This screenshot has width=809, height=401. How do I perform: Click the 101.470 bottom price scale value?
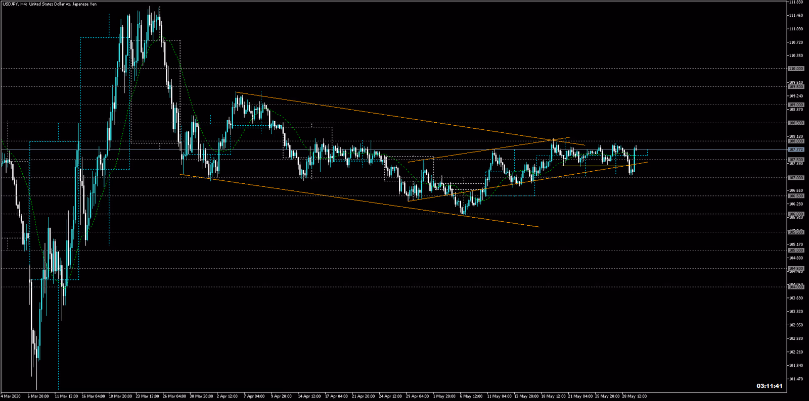(x=796, y=379)
